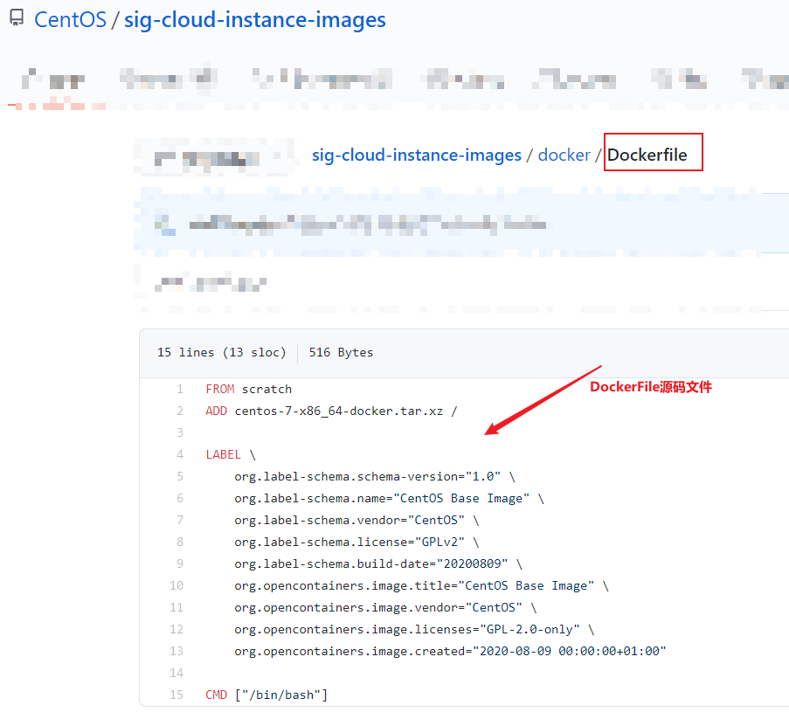Select line number 4 in the gutter
This screenshot has width=789, height=719.
pos(180,455)
